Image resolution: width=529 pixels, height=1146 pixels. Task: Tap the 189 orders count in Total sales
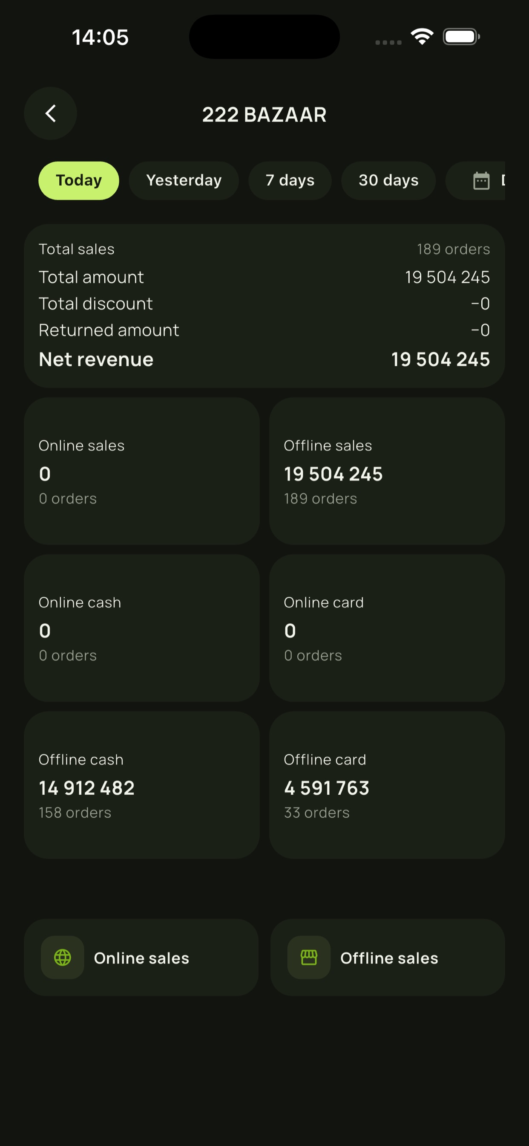(x=454, y=249)
